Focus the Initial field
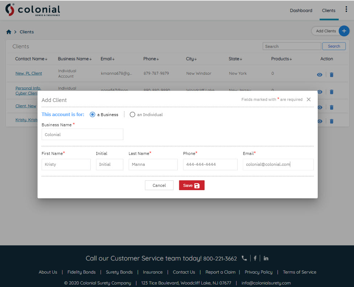 point(110,164)
